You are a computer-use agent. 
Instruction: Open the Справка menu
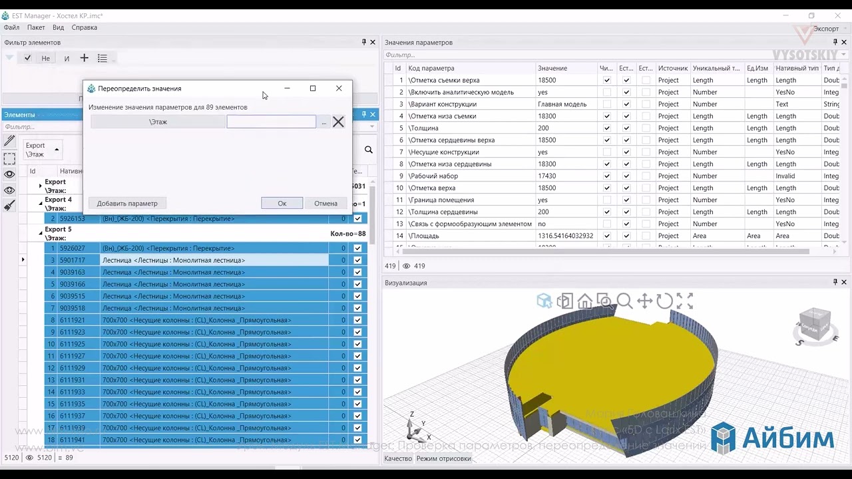coord(85,27)
